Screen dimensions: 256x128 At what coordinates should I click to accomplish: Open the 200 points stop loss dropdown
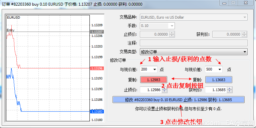pos(155,69)
